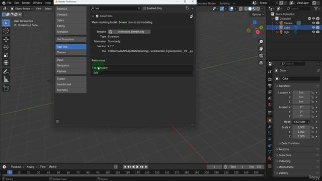Select the Measure tool
322x181 pixels.
tap(6, 79)
